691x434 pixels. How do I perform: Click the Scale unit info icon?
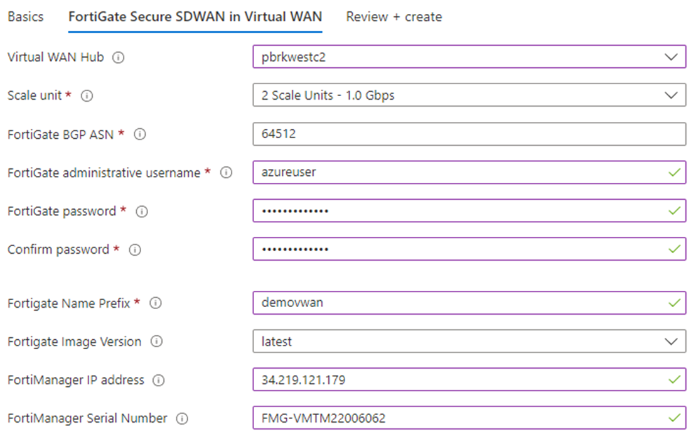click(x=88, y=95)
